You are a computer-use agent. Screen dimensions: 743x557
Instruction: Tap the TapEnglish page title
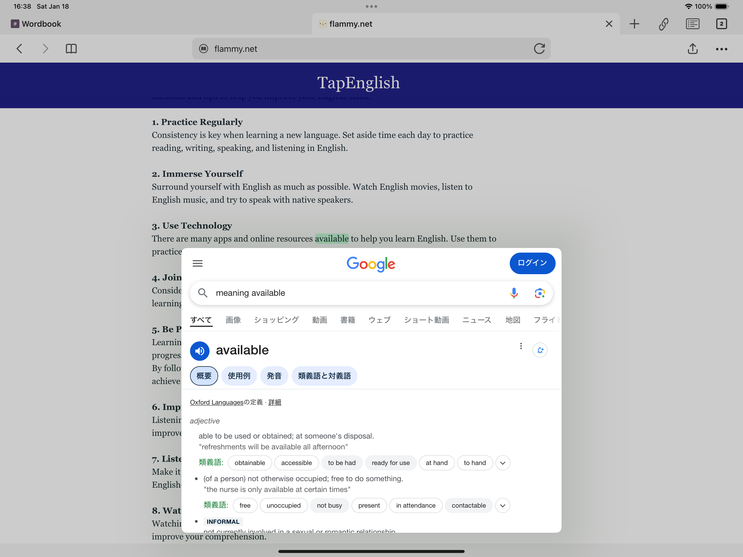tap(358, 83)
